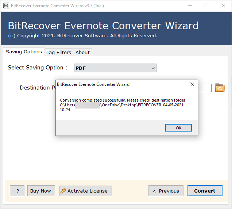This screenshot has height=209, width=232.
Task: Close the main Evernote Converter Wizard window
Action: [x=223, y=6]
